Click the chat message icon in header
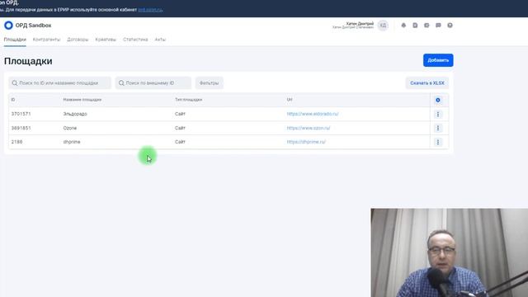The height and width of the screenshot is (297, 528). pyautogui.click(x=438, y=26)
